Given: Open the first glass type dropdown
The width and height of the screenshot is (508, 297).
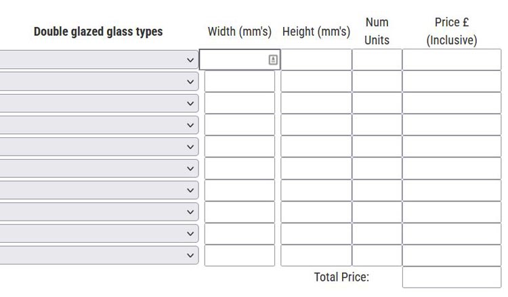Looking at the screenshot, I should (x=99, y=60).
